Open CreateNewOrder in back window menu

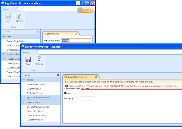click(x=16, y=41)
